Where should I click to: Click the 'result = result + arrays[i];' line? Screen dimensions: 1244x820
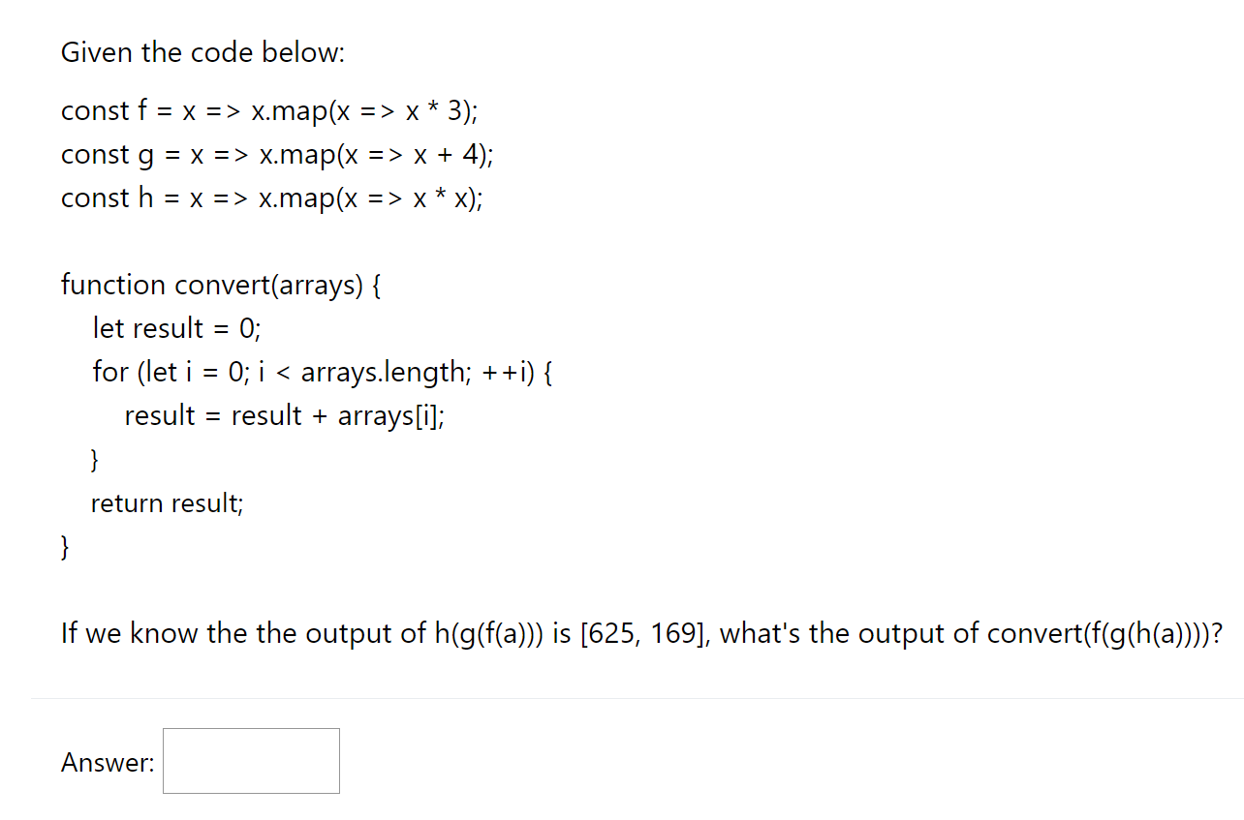click(x=284, y=415)
